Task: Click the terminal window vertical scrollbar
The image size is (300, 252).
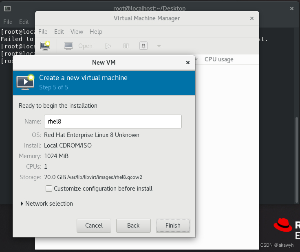Action: pyautogui.click(x=297, y=160)
